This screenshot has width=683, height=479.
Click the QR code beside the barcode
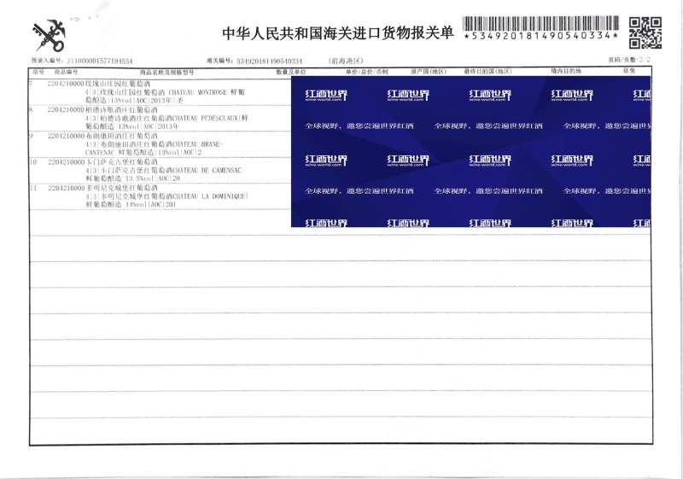pyautogui.click(x=645, y=32)
